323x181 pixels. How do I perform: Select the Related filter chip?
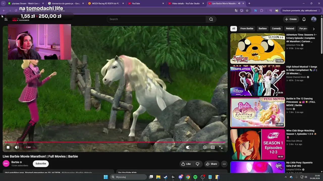pyautogui.click(x=290, y=29)
